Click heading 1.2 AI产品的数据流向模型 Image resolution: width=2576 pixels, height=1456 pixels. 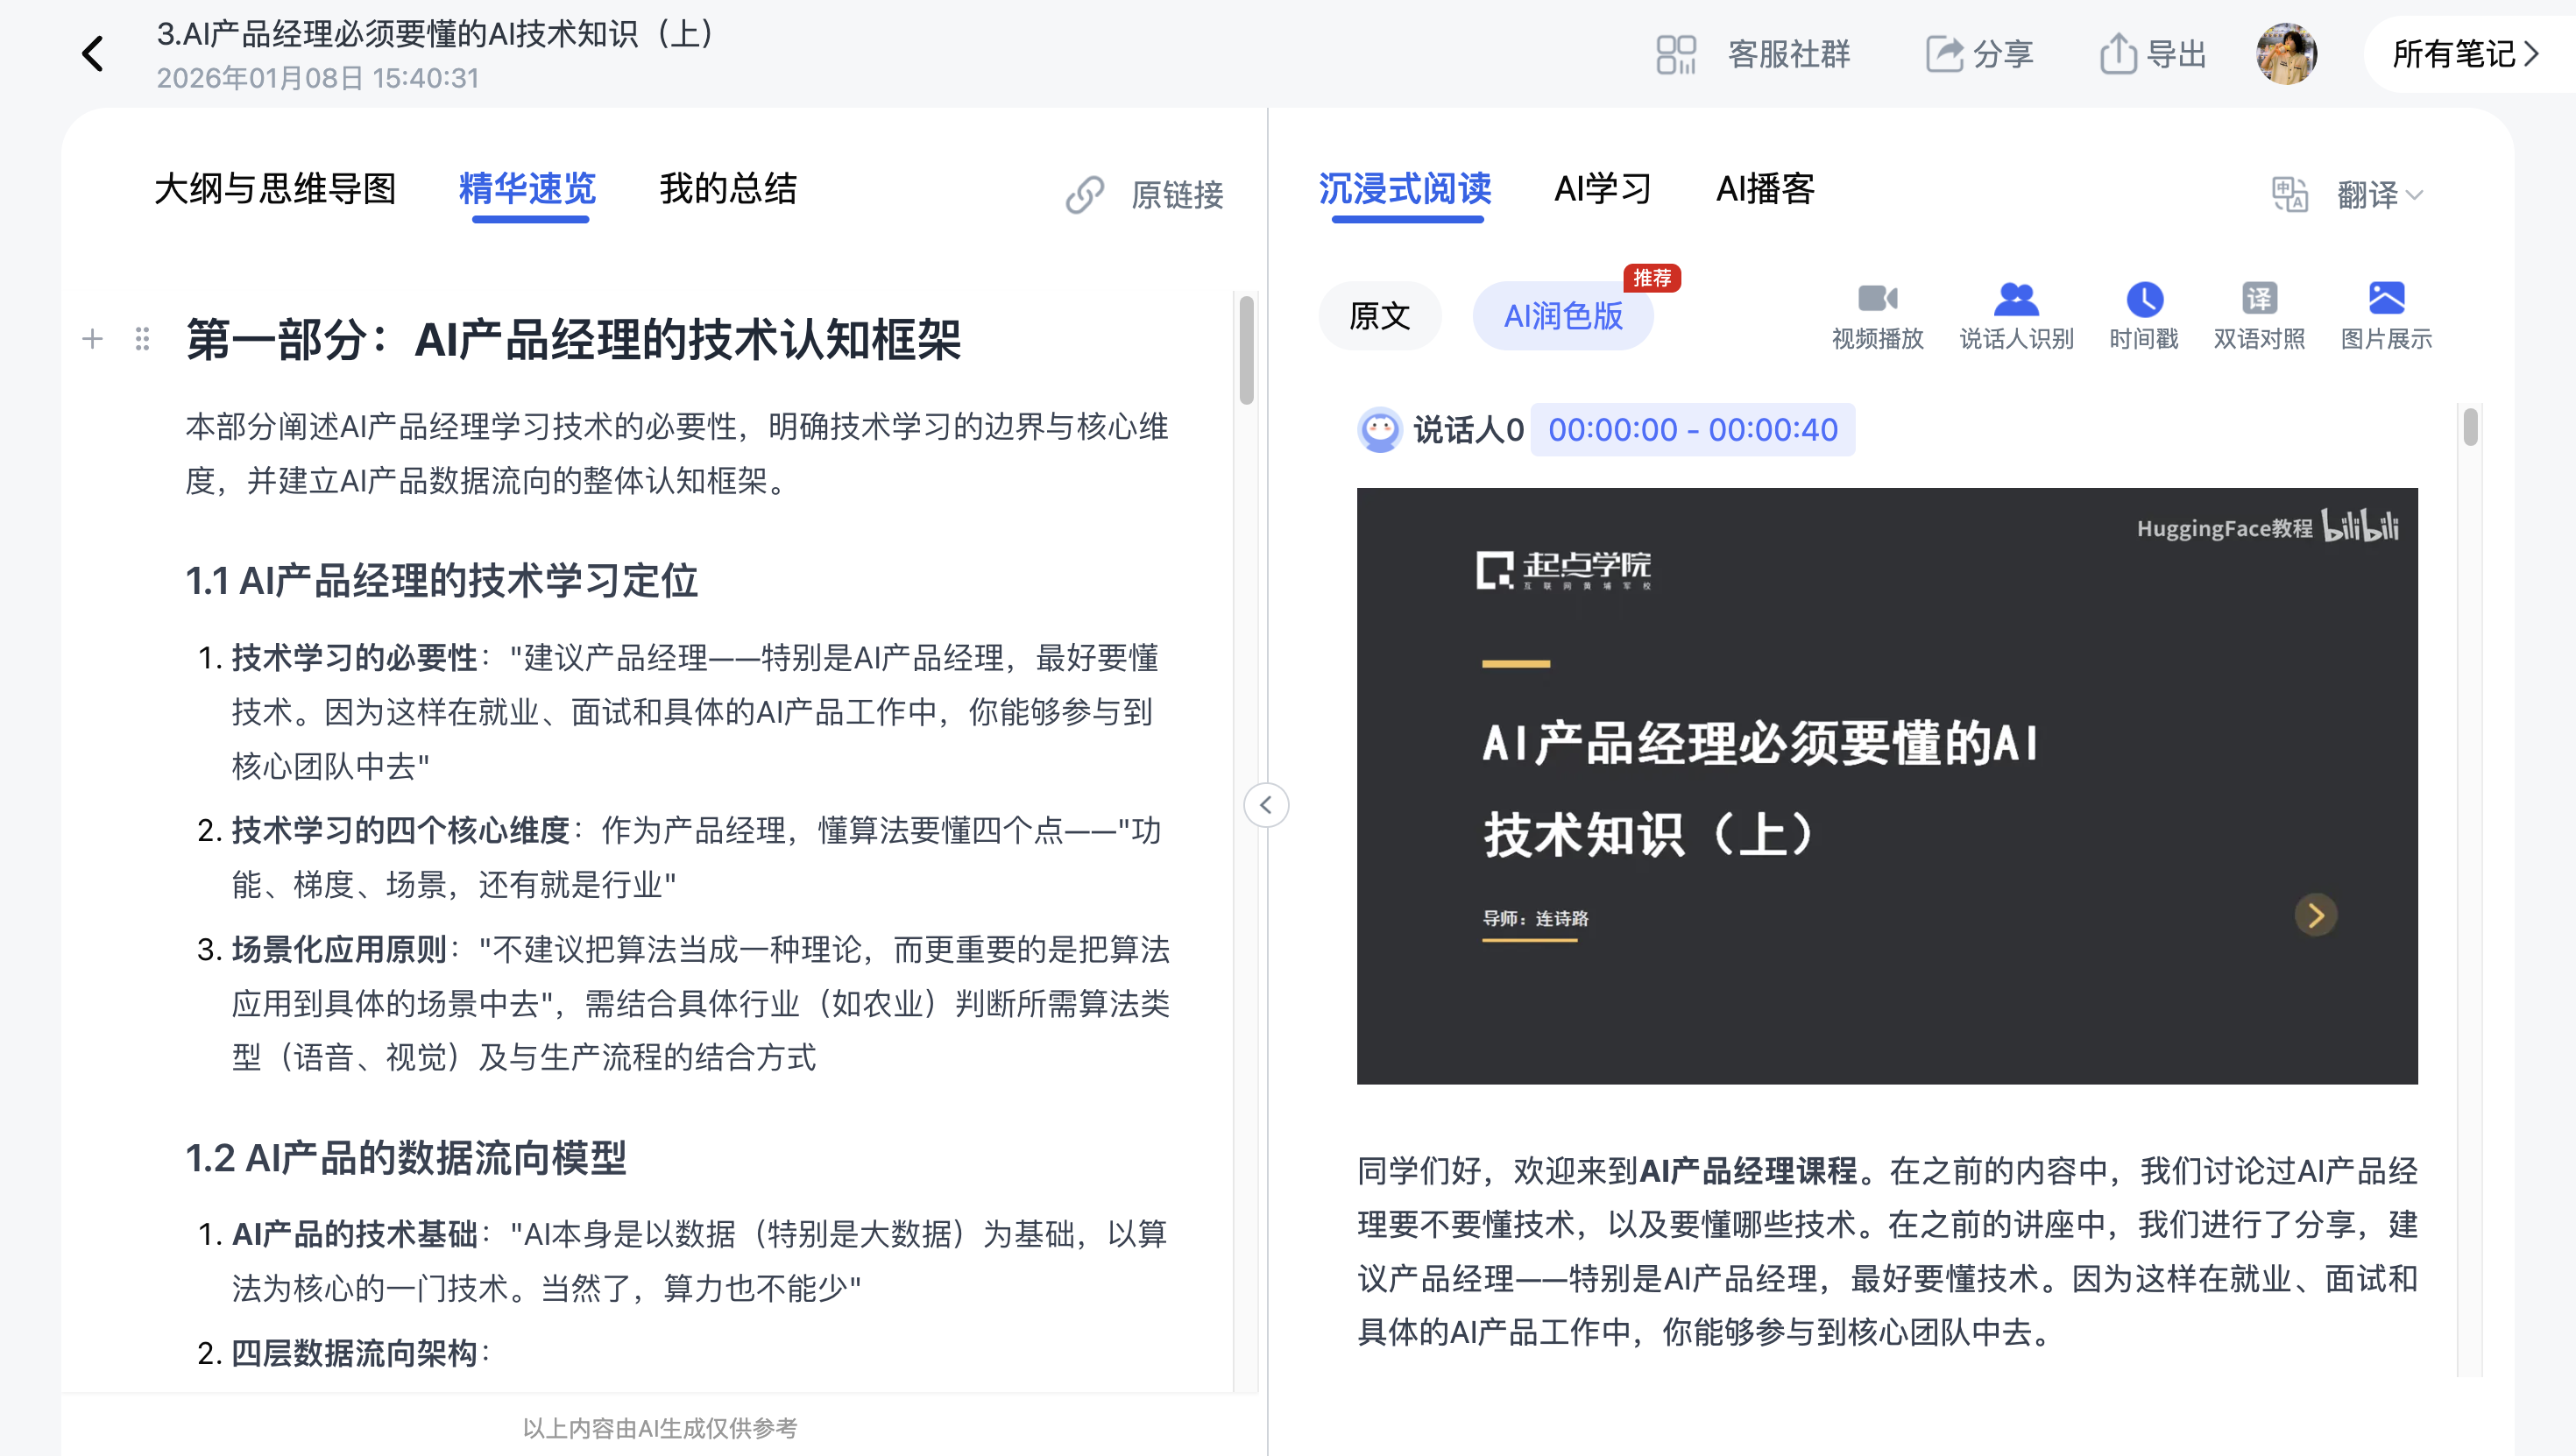406,1158
